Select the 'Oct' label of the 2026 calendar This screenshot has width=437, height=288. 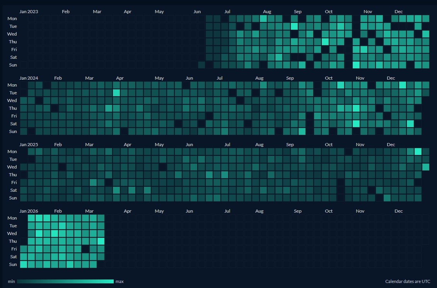pyautogui.click(x=329, y=211)
